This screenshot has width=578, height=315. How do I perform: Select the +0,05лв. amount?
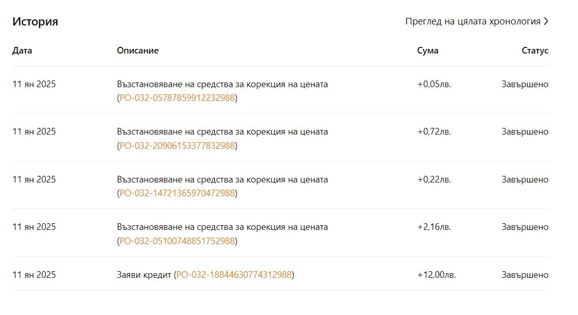click(434, 84)
